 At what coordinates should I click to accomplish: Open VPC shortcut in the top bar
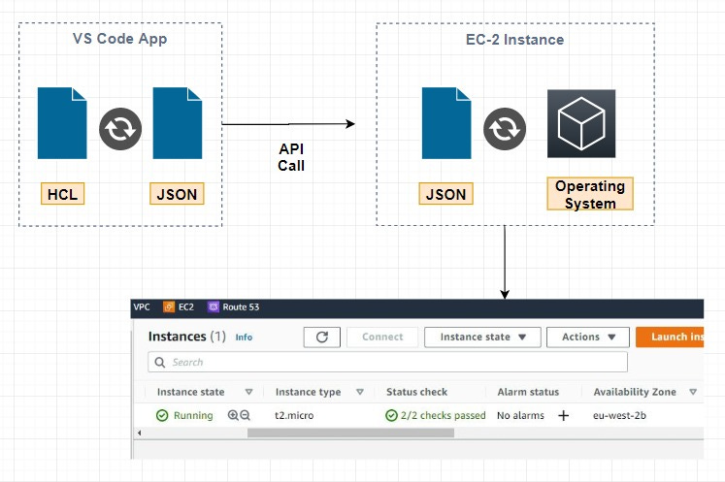(x=142, y=306)
